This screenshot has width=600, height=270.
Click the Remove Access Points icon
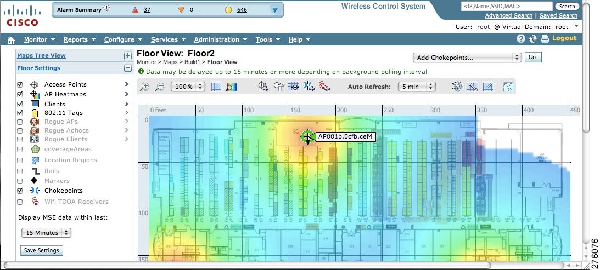point(278,87)
